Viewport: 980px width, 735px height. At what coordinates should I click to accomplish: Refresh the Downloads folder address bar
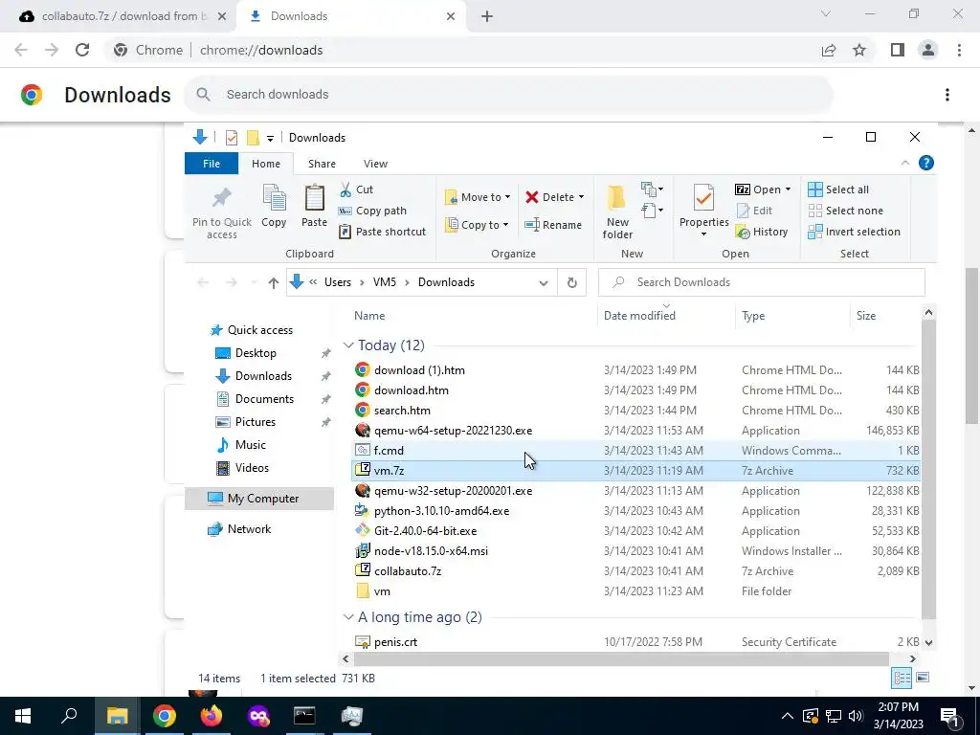pyautogui.click(x=572, y=282)
